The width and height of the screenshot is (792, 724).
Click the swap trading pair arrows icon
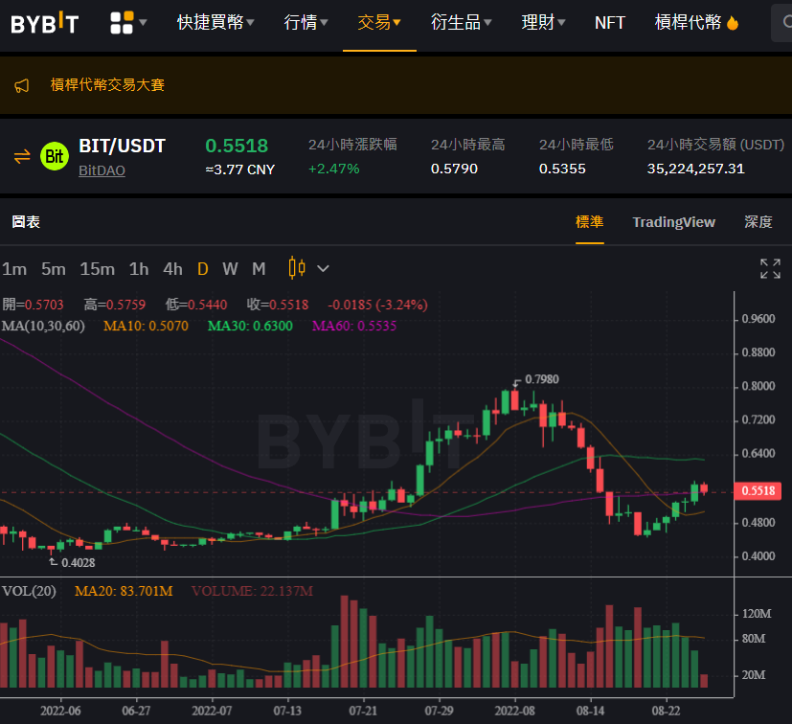22,157
